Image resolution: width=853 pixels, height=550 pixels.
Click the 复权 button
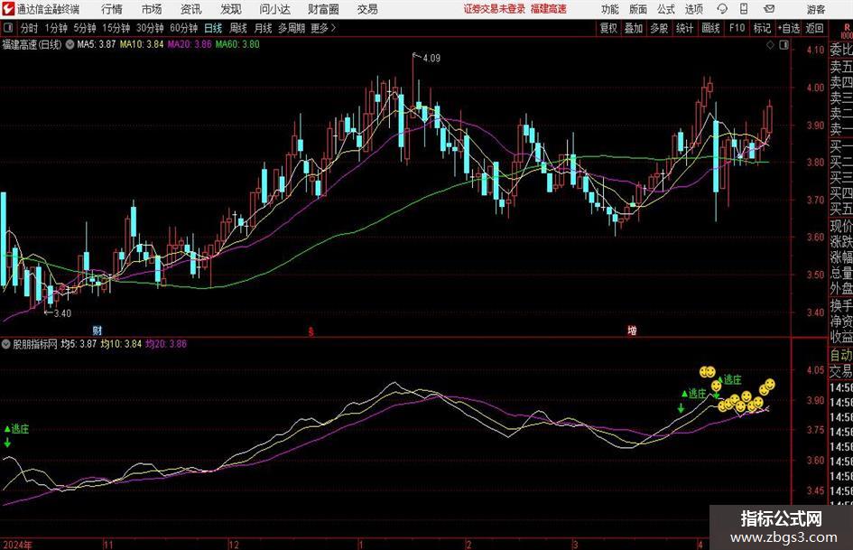[x=608, y=28]
